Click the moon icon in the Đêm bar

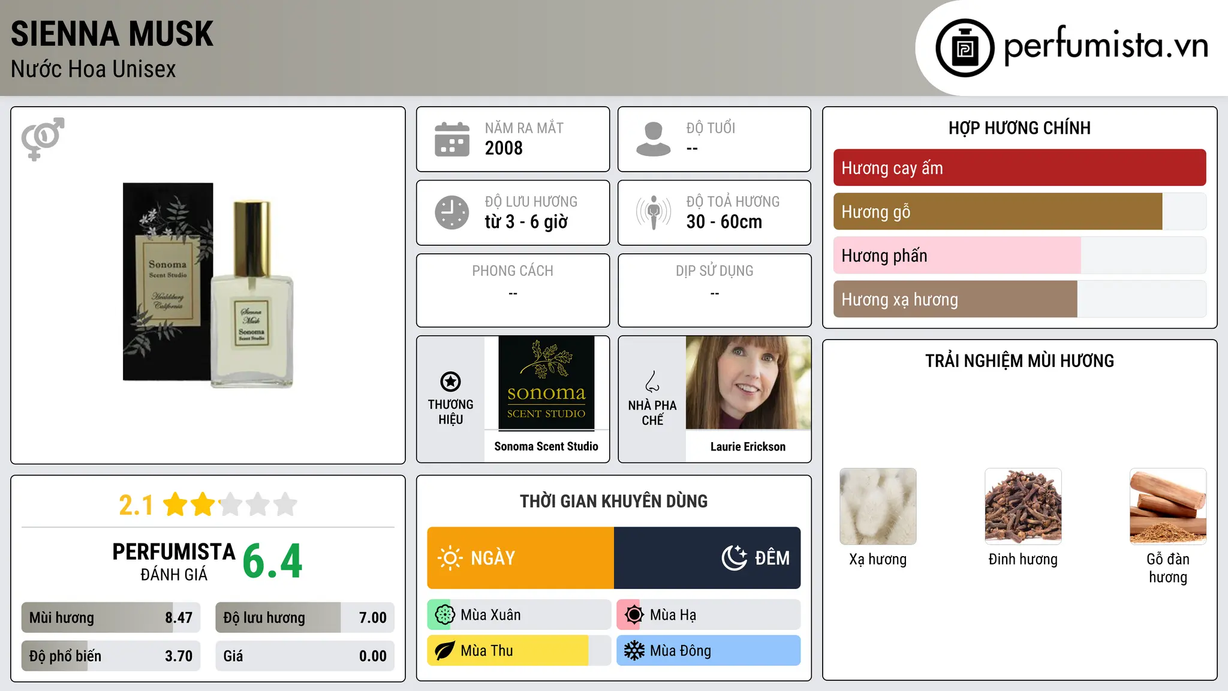(734, 558)
